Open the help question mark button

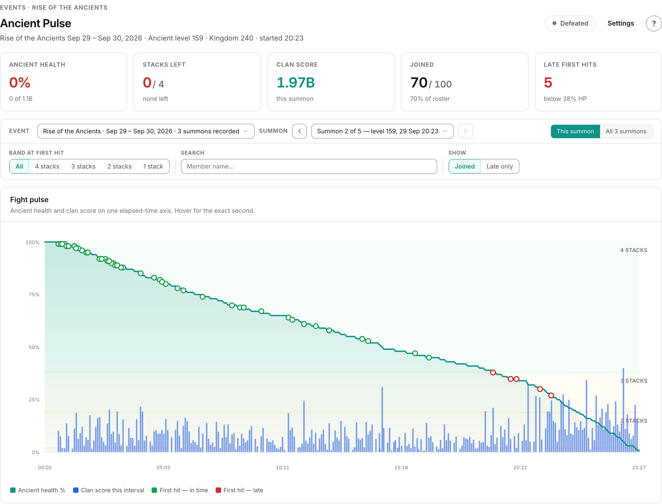point(654,23)
